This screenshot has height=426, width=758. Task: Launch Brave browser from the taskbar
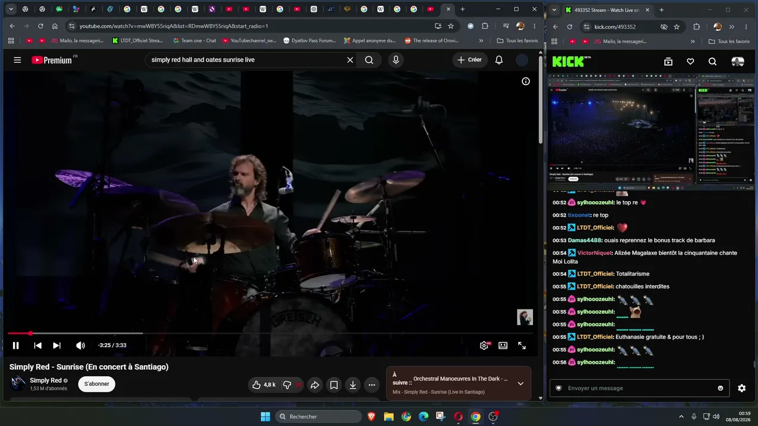372,417
